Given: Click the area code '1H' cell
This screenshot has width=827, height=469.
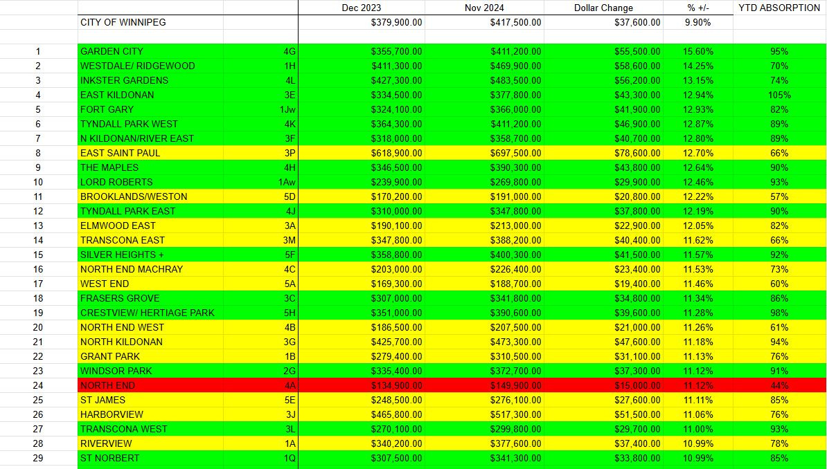Looking at the screenshot, I should point(260,66).
